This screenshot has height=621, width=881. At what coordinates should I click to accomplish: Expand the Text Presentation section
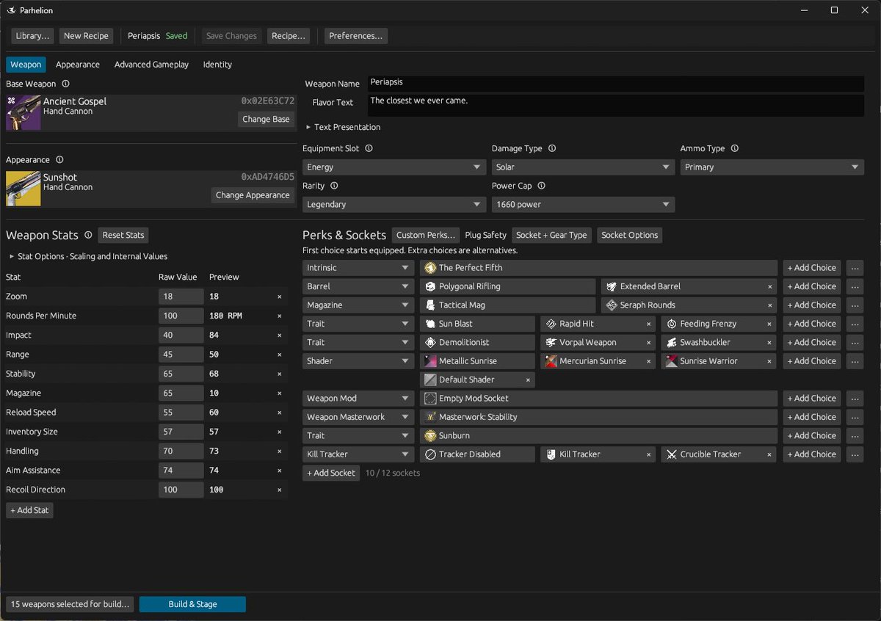tap(343, 127)
